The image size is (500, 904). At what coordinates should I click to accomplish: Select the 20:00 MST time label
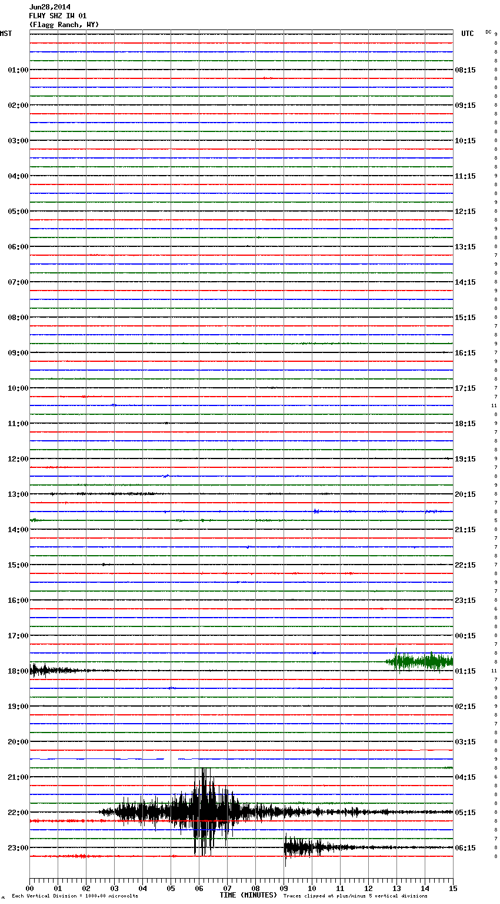[x=18, y=742]
